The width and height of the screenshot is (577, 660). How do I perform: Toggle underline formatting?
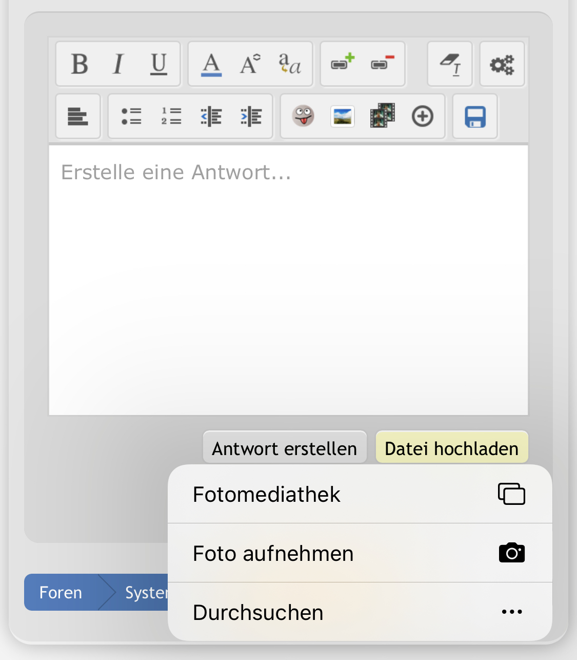pyautogui.click(x=158, y=64)
